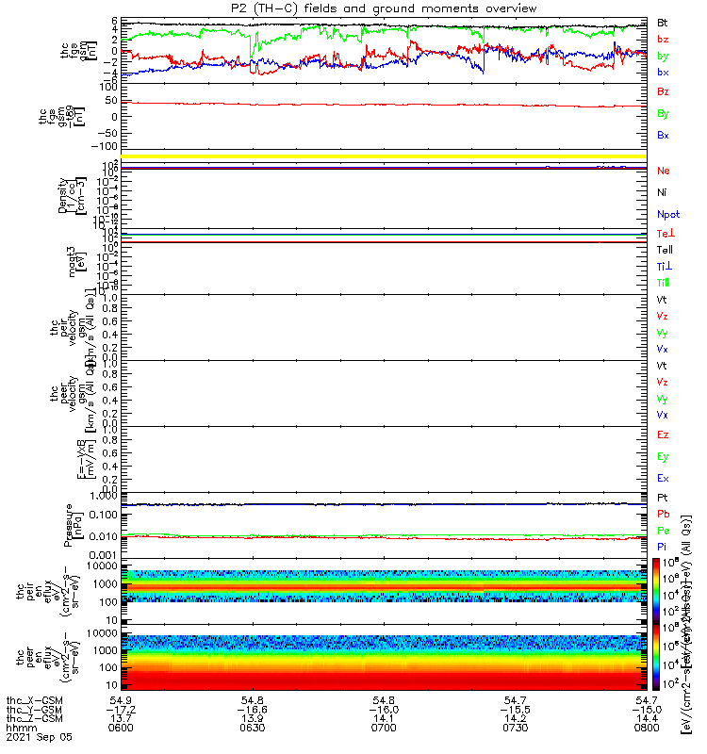Image resolution: width=707 pixels, height=754 pixels.
Task: Select the green 'Pe' pressure legend
Action: point(664,531)
